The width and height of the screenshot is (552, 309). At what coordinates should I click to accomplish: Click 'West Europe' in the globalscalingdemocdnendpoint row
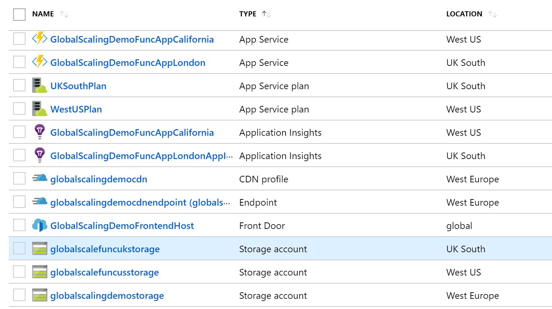pos(473,202)
